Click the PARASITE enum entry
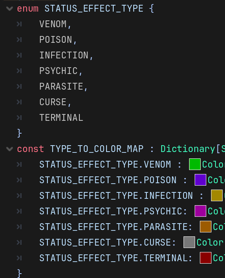The image size is (225, 278). pos(61,86)
